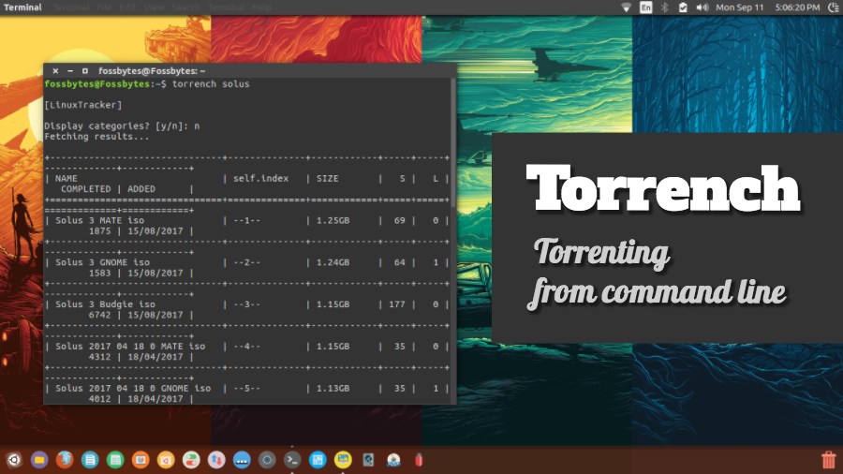Image resolution: width=843 pixels, height=474 pixels.
Task: Open the Wi-Fi network indicator menu
Action: click(x=626, y=7)
